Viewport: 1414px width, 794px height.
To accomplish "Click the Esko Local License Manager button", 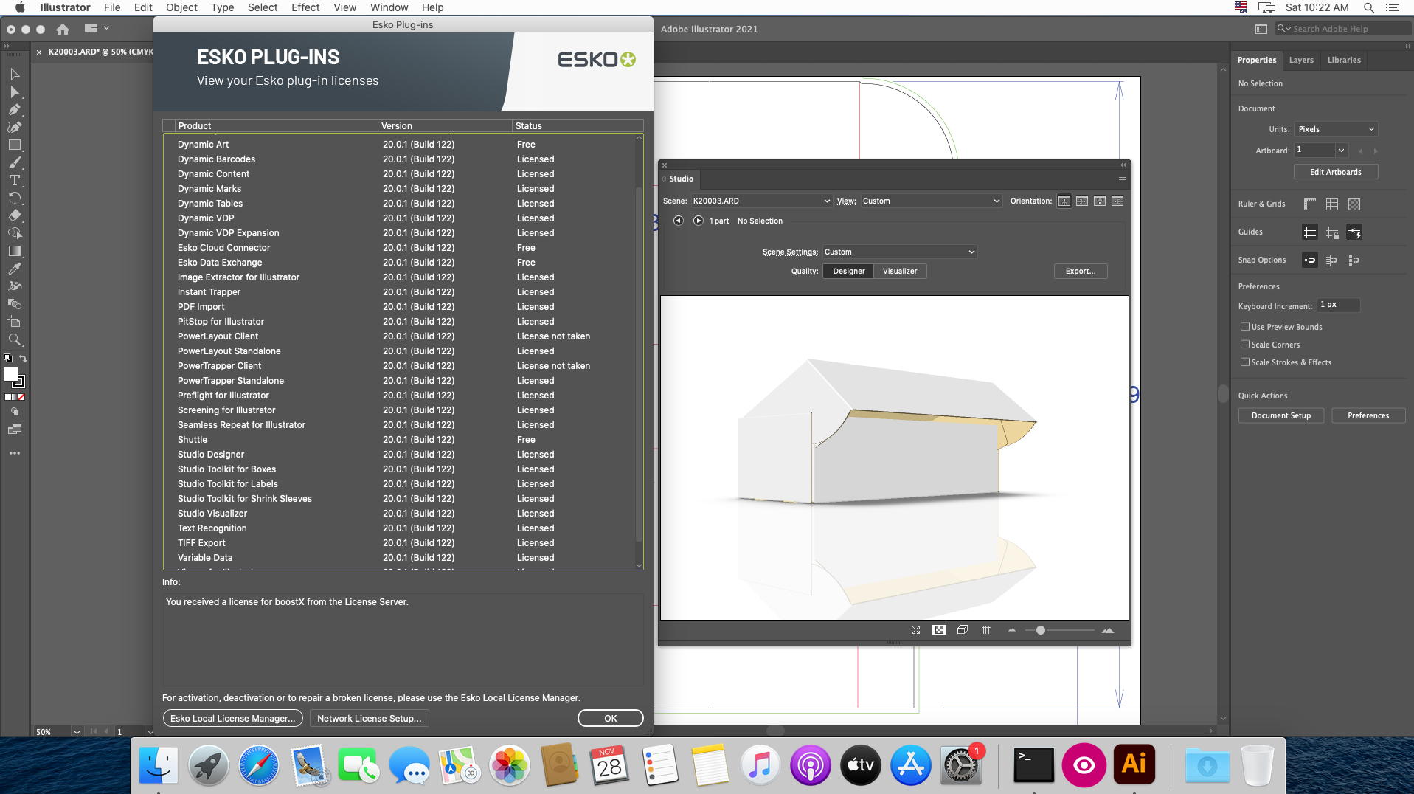I will tap(232, 718).
